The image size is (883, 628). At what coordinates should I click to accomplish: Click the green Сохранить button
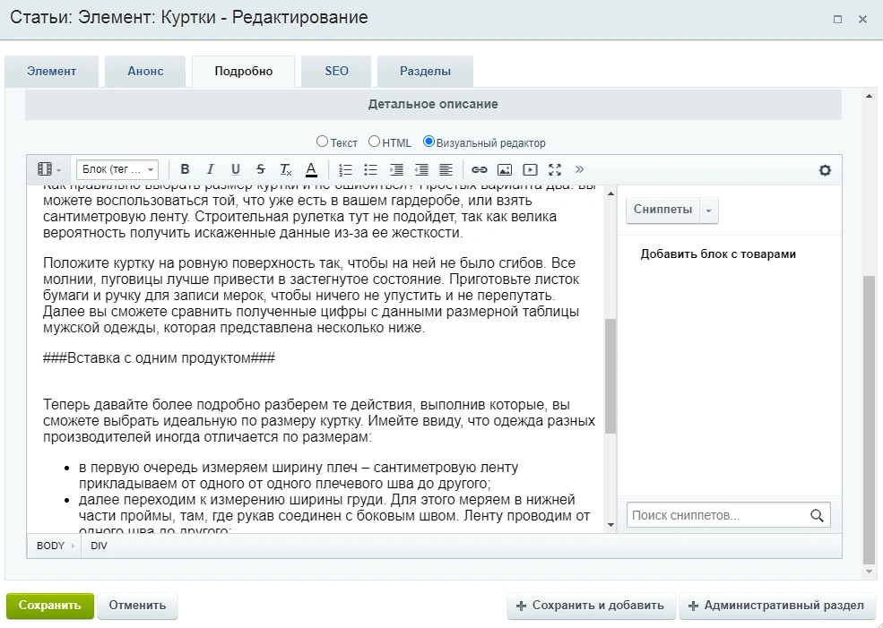point(49,606)
